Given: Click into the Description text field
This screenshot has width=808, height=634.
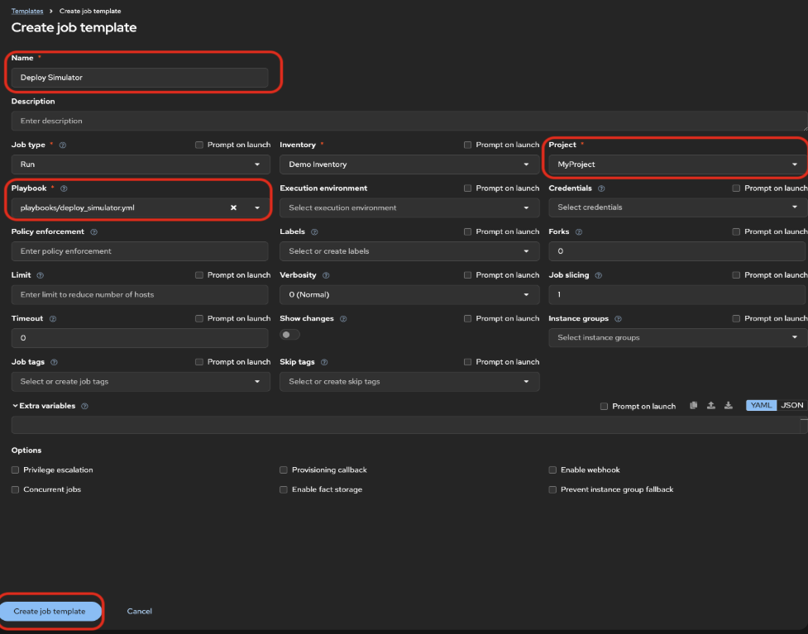Looking at the screenshot, I should click(405, 121).
